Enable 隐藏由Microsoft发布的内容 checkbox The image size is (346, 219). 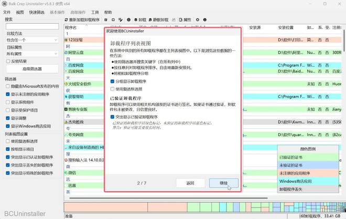pyautogui.click(x=8, y=86)
